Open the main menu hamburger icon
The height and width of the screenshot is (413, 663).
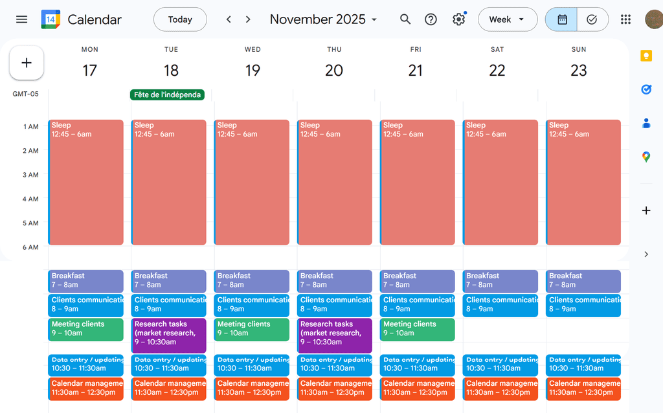[x=22, y=19]
